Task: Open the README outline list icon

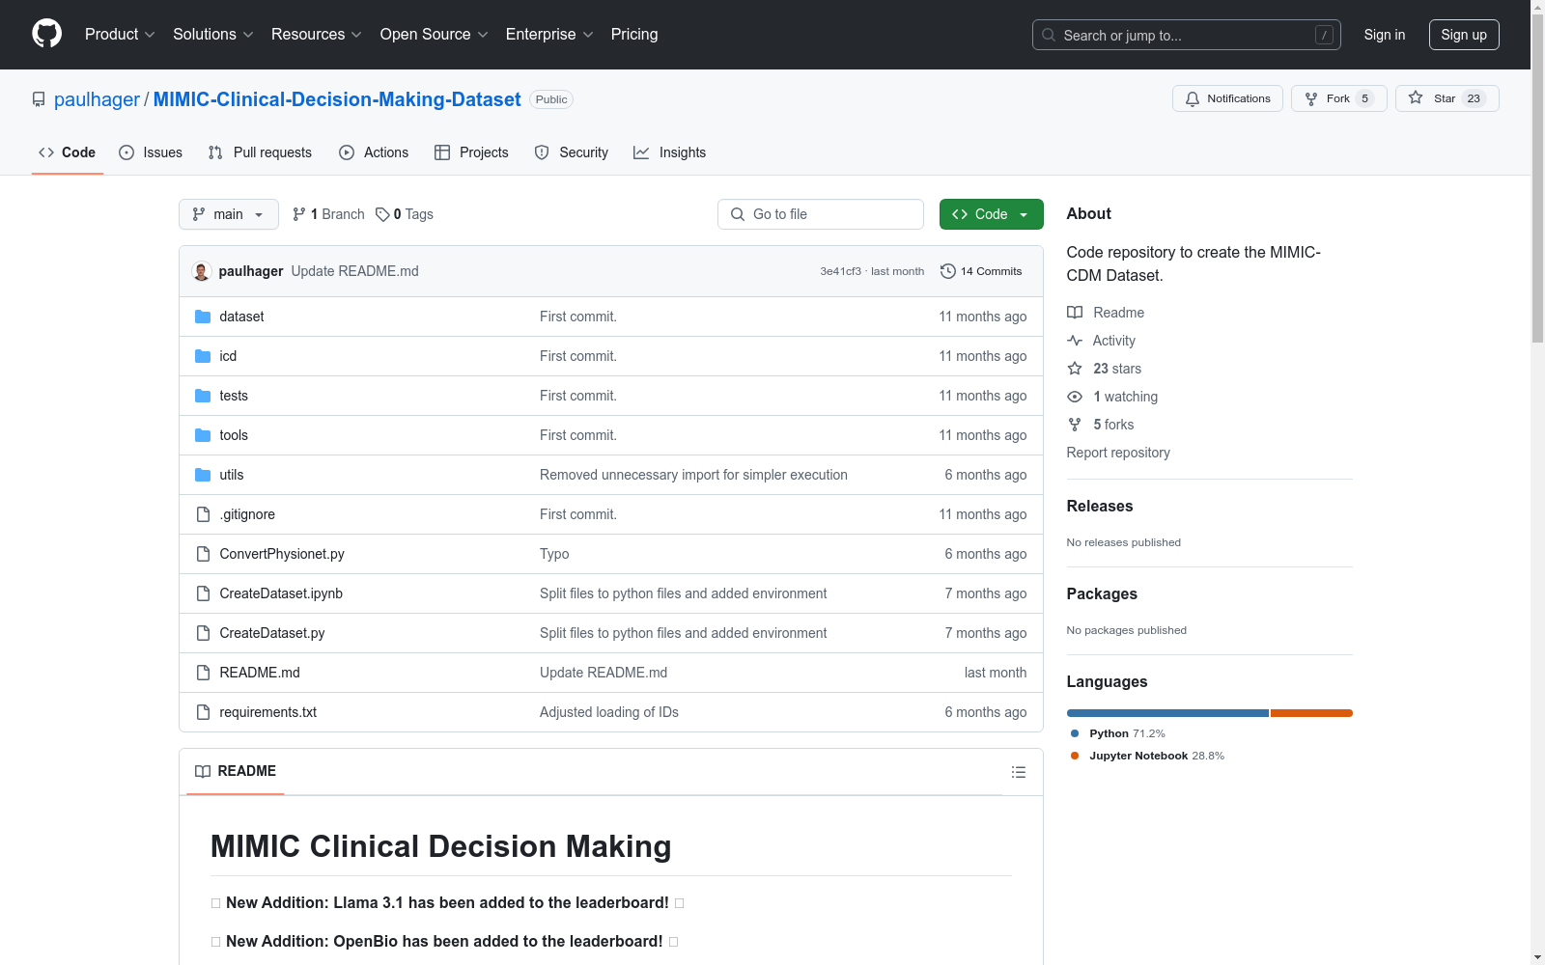Action: pos(1019,772)
